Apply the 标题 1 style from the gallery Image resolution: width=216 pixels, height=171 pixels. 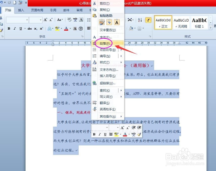(x=199, y=23)
